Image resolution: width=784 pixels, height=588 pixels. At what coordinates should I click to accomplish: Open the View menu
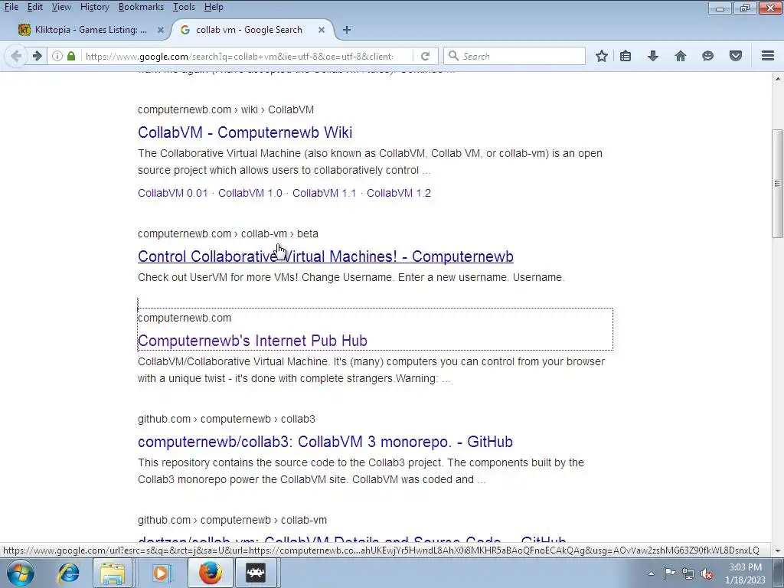click(61, 7)
